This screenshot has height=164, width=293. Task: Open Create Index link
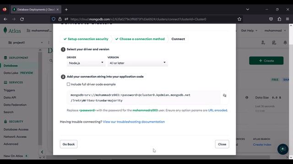pyautogui.click(x=262, y=144)
